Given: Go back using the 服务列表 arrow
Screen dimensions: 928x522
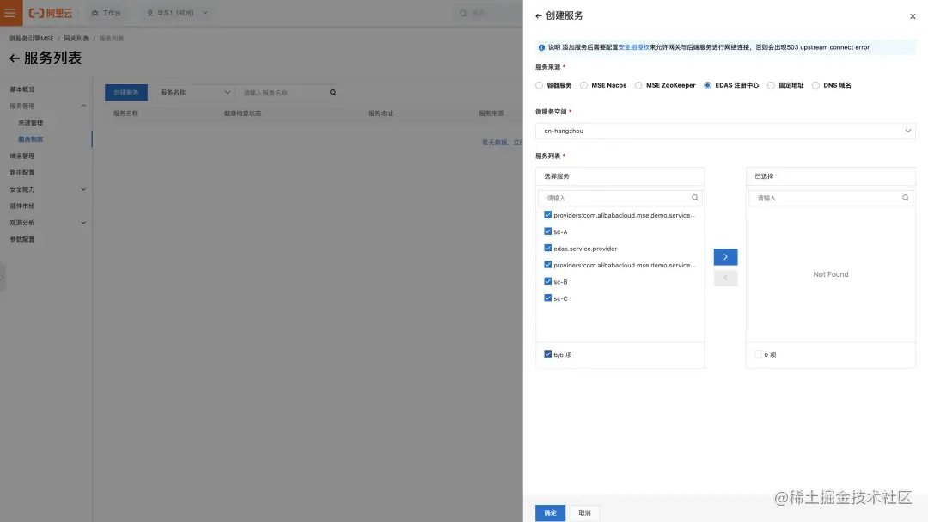Looking at the screenshot, I should 15,58.
